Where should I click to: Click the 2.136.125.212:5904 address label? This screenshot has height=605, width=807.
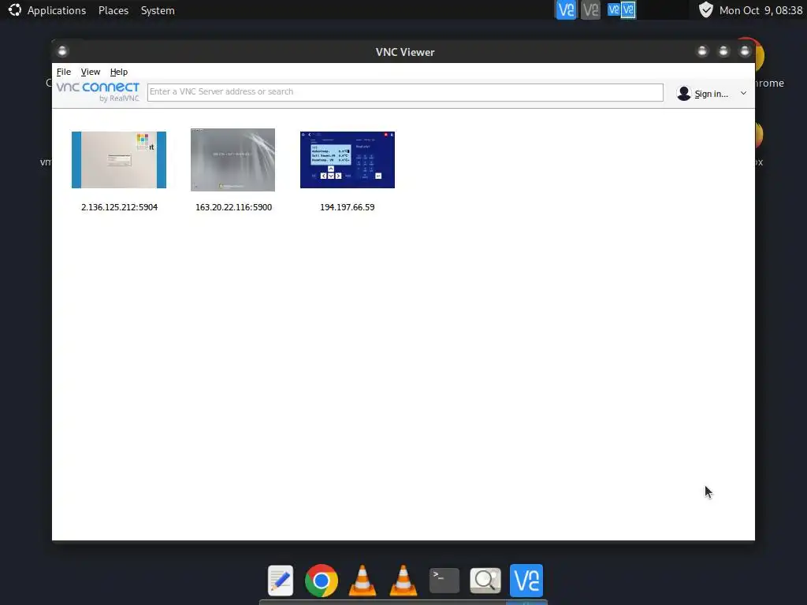(120, 207)
